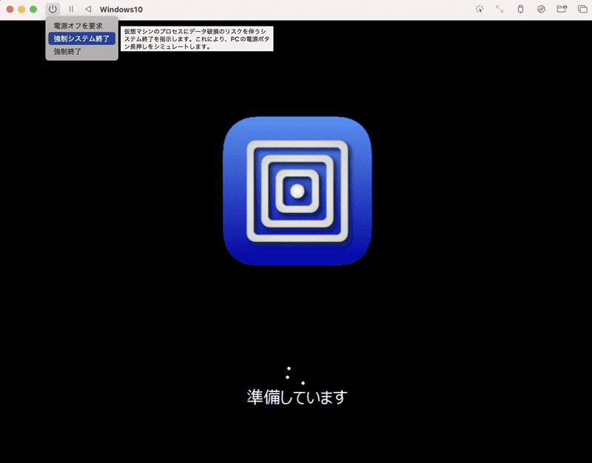Minimize the window with yellow button
This screenshot has width=592, height=463.
(21, 9)
